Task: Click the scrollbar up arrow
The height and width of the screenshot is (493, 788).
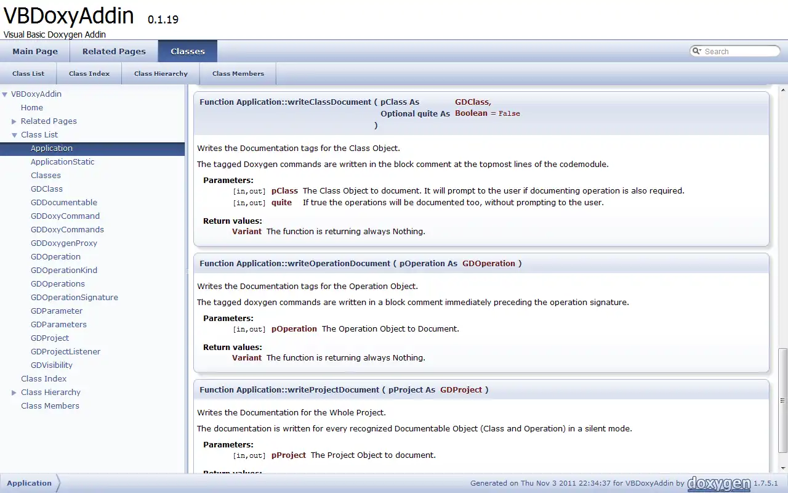Action: pos(782,90)
